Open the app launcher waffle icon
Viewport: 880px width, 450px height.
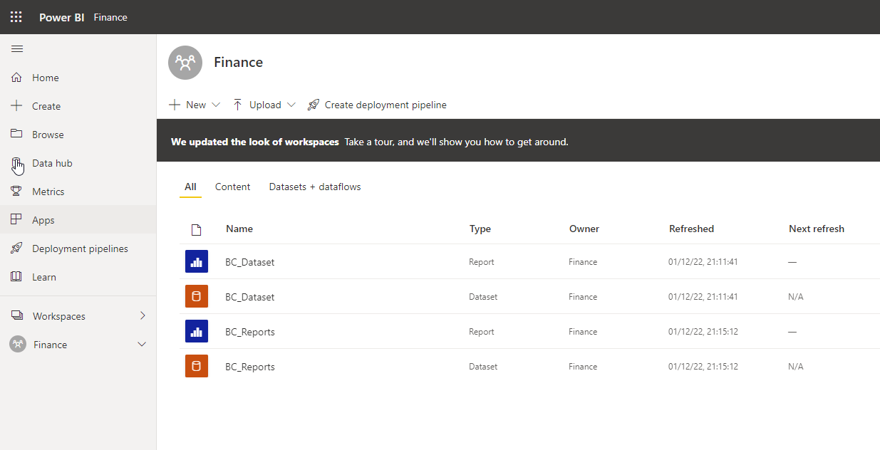pos(16,17)
